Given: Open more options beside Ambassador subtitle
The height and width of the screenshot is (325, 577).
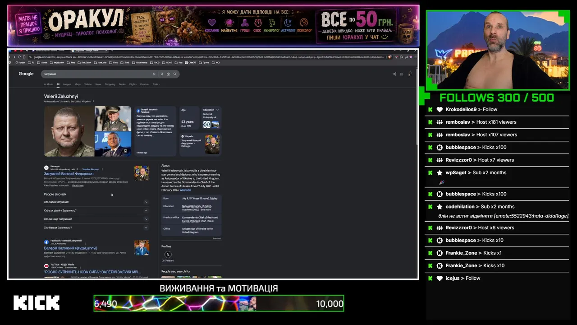Looking at the screenshot, I should 93,102.
